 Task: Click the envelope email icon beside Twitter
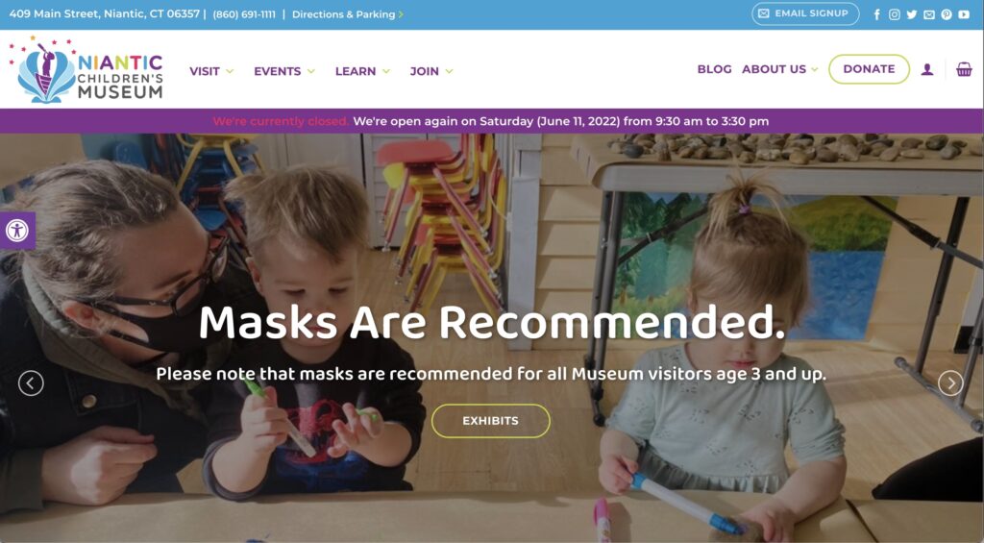[x=929, y=14]
